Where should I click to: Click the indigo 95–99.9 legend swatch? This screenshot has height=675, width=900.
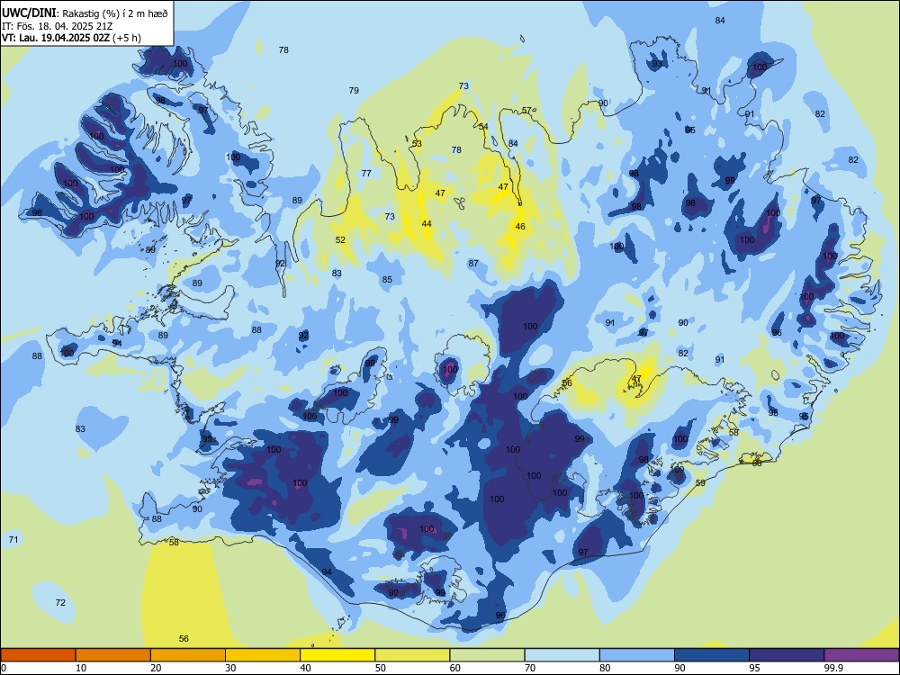coord(787,655)
